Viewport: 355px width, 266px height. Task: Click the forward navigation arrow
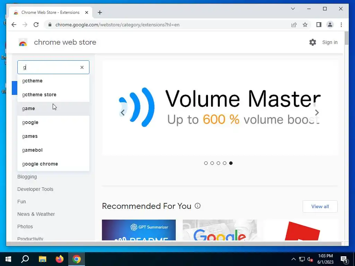(25, 25)
